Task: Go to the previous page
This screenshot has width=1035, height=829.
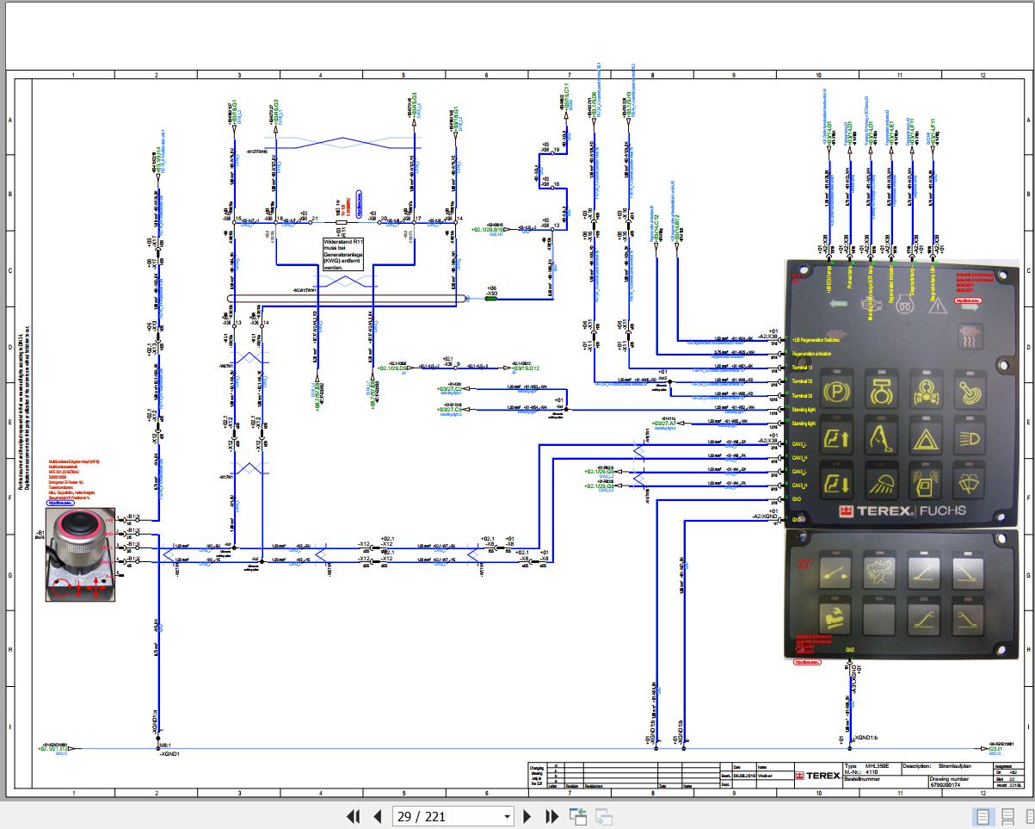Action: (x=377, y=816)
